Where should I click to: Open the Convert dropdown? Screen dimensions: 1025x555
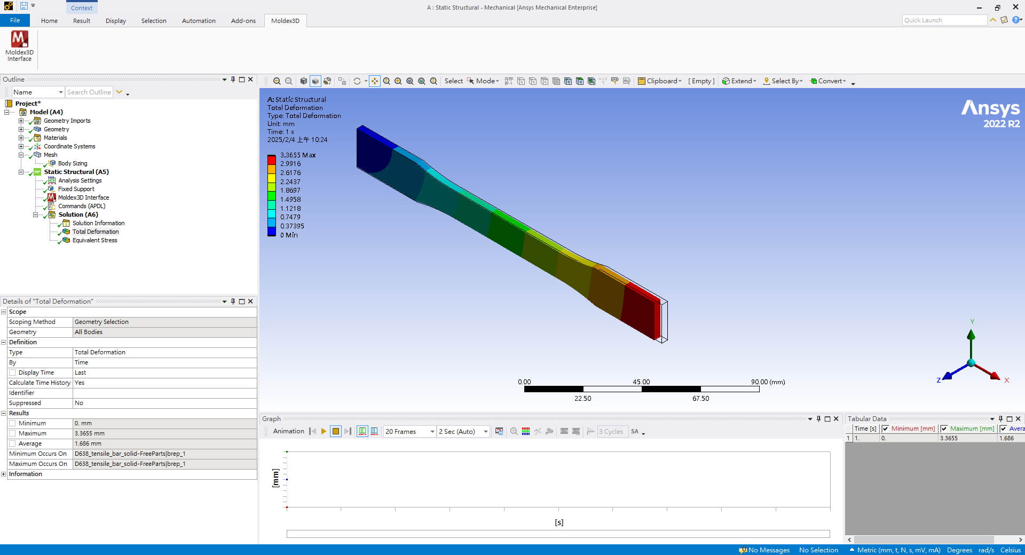828,81
